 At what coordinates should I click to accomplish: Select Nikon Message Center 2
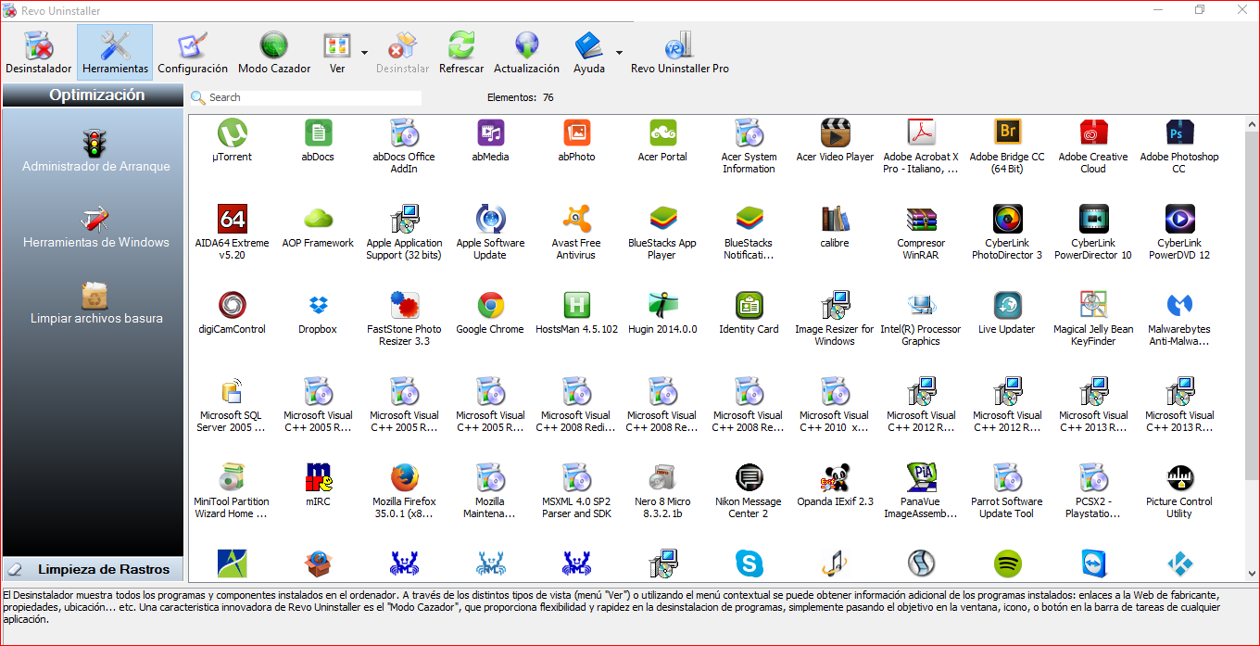[x=749, y=491]
